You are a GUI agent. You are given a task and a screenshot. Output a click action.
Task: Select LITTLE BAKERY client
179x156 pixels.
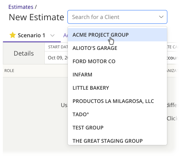click(x=117, y=88)
